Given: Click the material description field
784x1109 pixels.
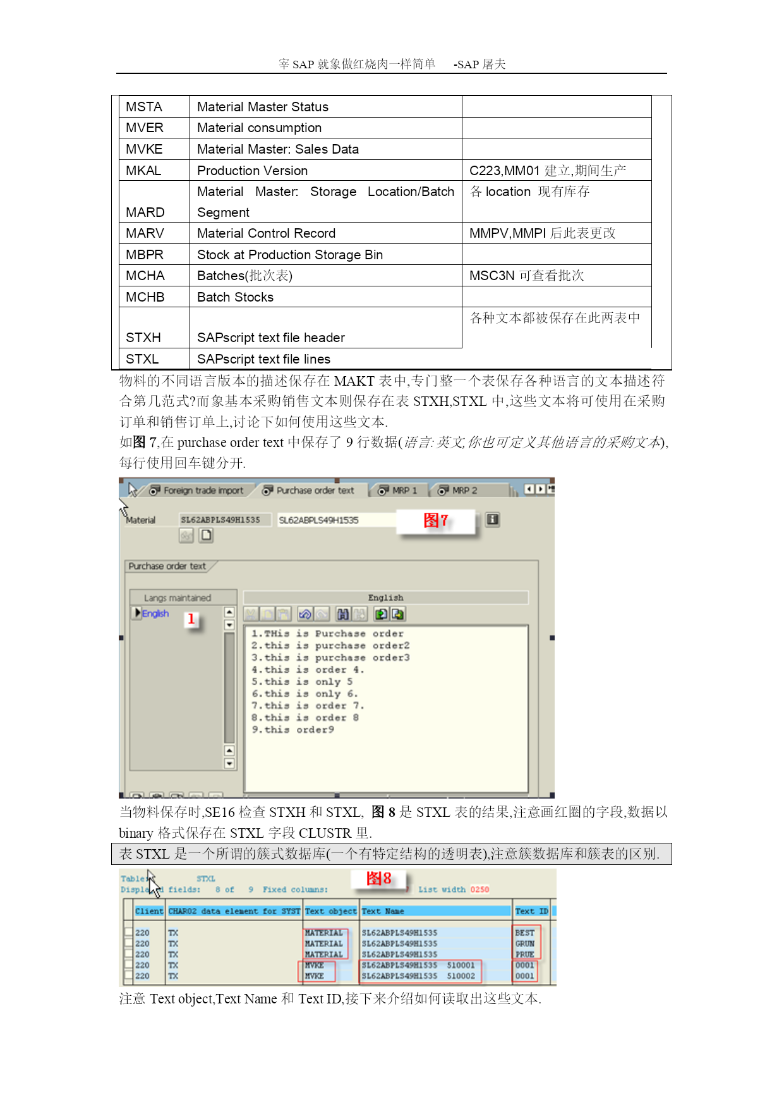Looking at the screenshot, I should pos(337,520).
